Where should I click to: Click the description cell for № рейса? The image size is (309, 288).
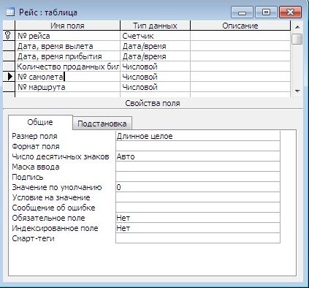(240, 36)
